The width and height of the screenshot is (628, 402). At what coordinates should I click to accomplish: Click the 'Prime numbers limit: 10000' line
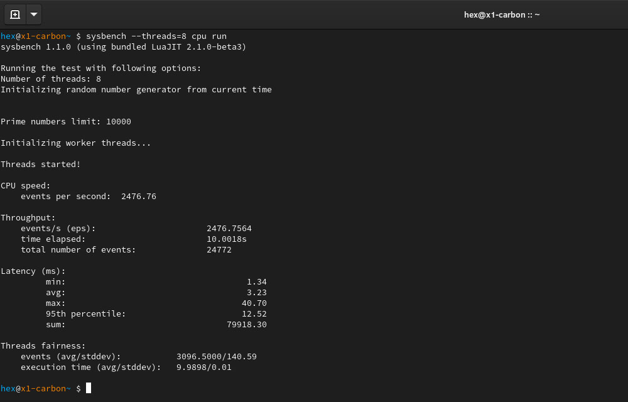pyautogui.click(x=65, y=122)
